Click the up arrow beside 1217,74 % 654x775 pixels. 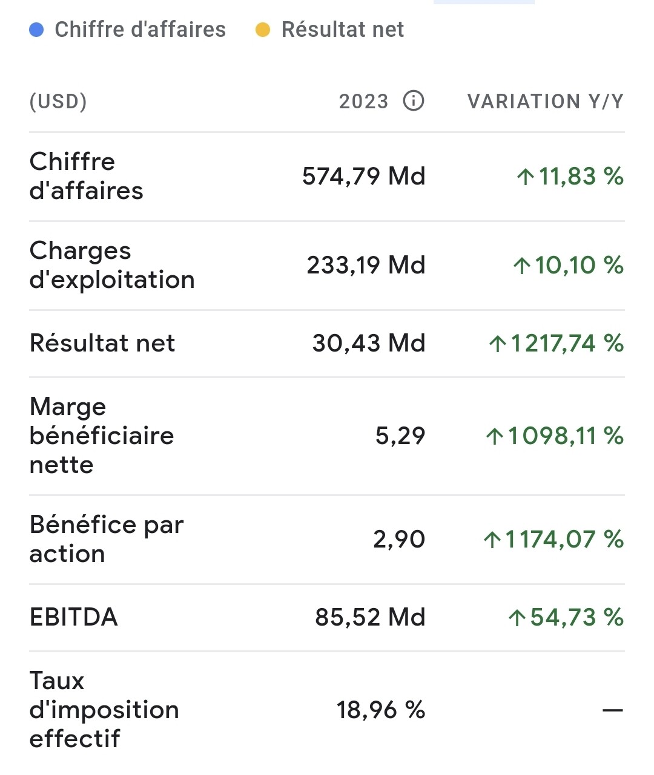click(x=498, y=344)
